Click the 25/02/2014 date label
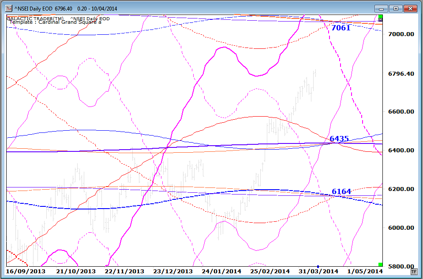 pyautogui.click(x=270, y=271)
